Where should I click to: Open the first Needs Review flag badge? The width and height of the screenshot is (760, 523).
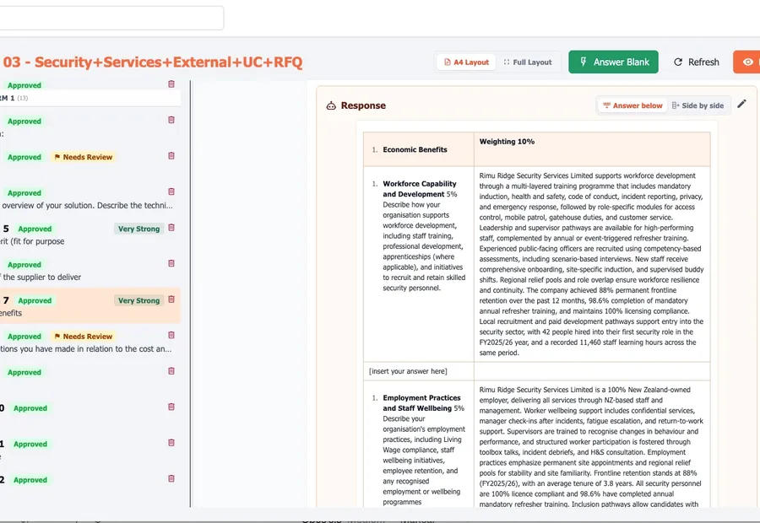point(83,157)
